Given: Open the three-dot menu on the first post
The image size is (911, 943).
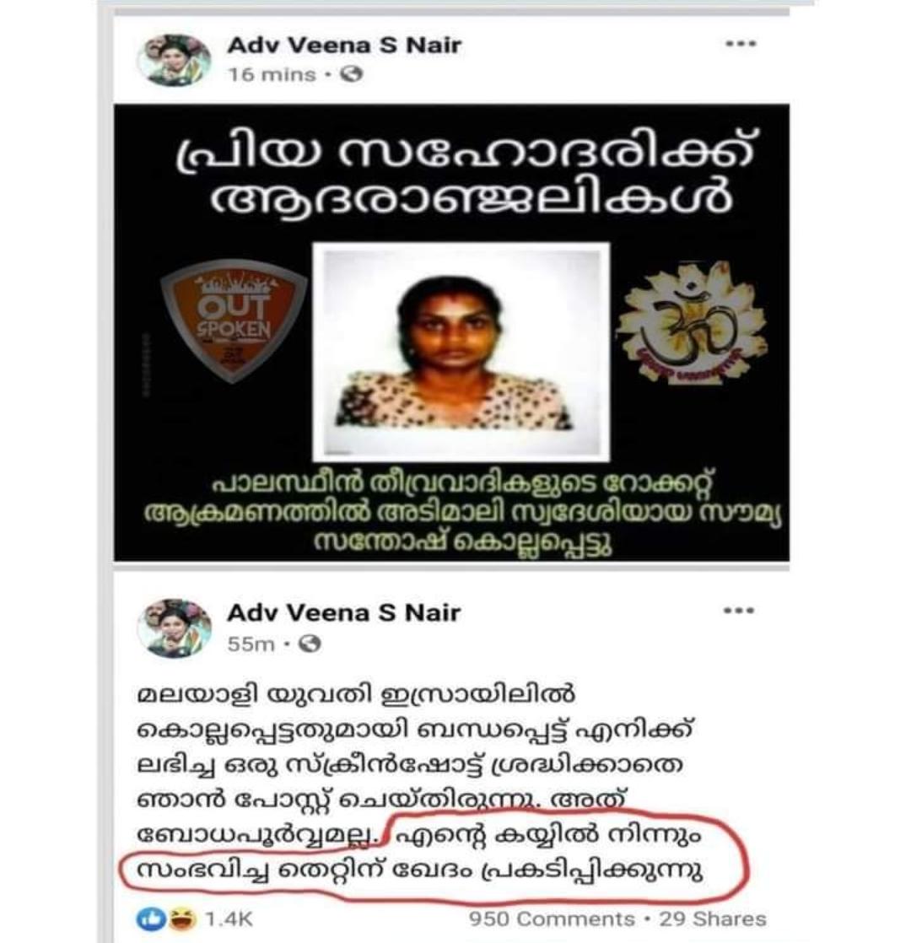Looking at the screenshot, I should point(741,44).
